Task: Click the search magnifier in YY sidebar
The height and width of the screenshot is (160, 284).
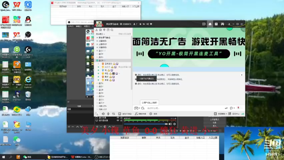Action: (x=112, y=30)
